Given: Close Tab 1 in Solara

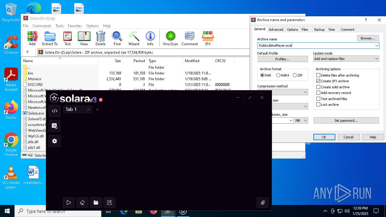Looking at the screenshot, I should click(x=88, y=109).
